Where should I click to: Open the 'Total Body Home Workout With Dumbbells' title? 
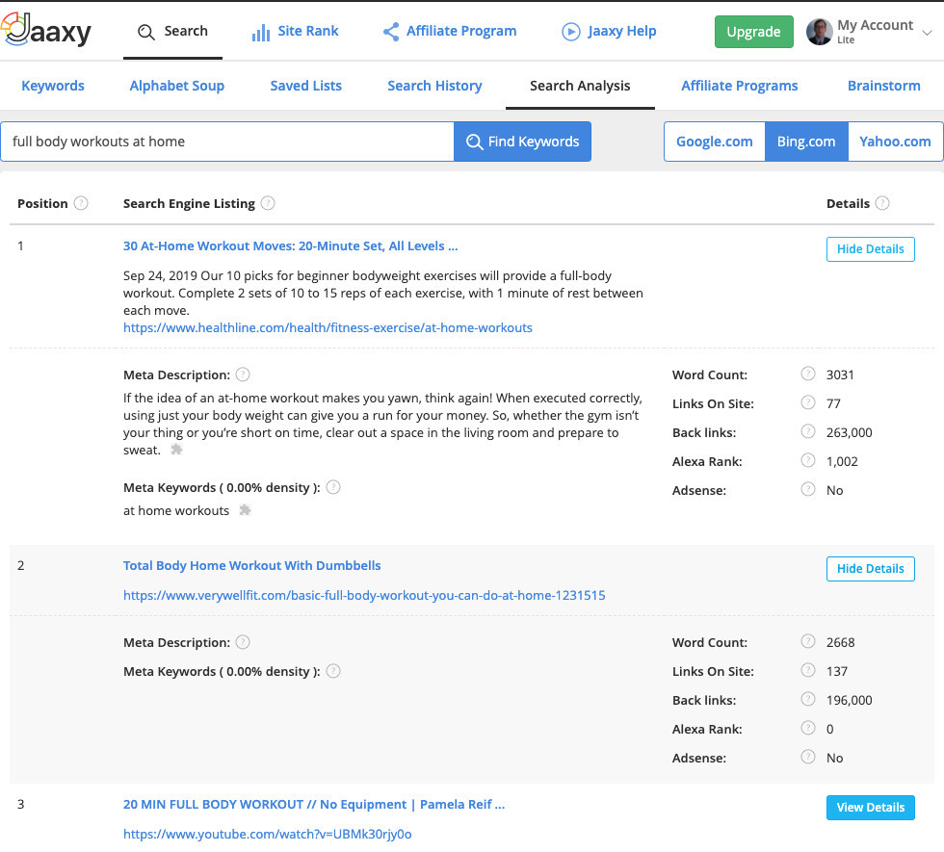pos(251,566)
